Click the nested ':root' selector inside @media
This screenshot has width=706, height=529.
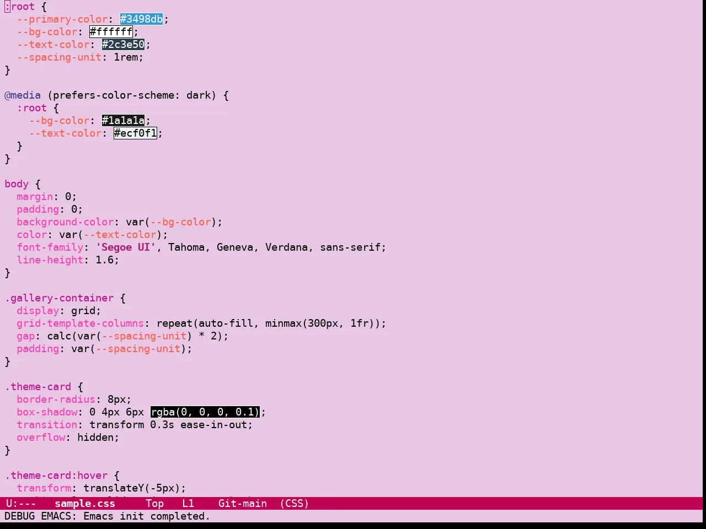pyautogui.click(x=32, y=108)
